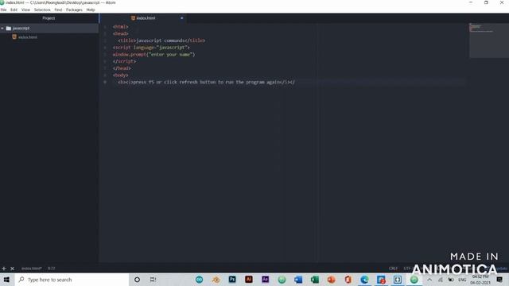The height and width of the screenshot is (286, 509).
Task: Launch Word from the taskbar
Action: 298,280
